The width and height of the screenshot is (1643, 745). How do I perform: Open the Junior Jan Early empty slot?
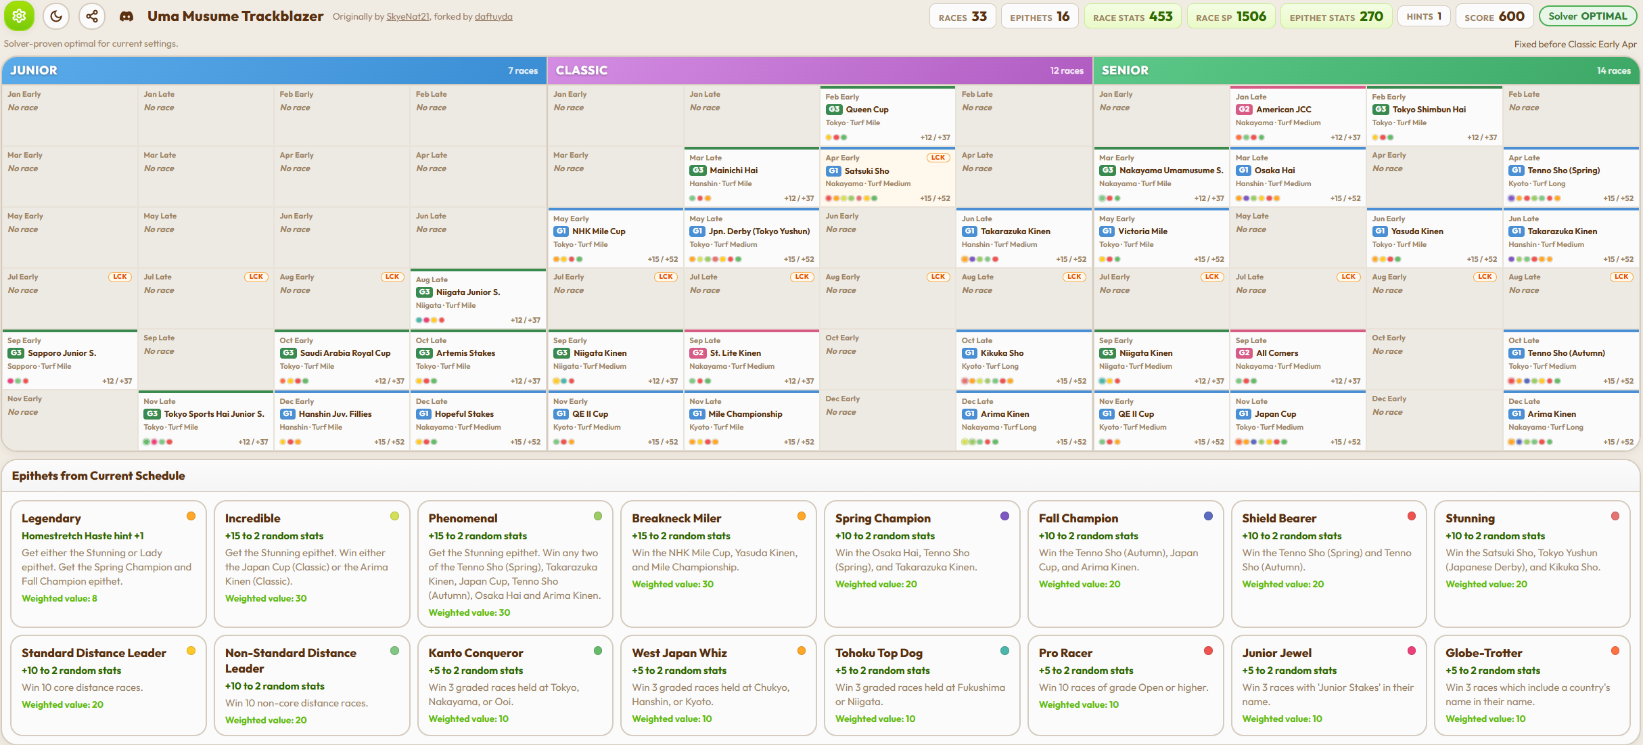[70, 115]
